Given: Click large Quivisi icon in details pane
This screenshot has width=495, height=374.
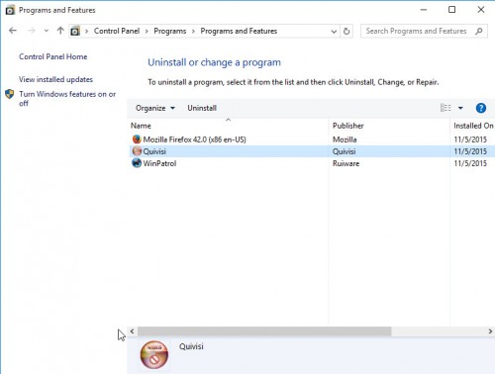Looking at the screenshot, I should pyautogui.click(x=154, y=354).
